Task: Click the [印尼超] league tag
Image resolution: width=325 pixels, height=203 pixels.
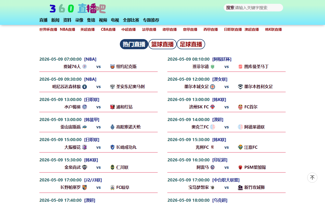Action: coord(220,160)
